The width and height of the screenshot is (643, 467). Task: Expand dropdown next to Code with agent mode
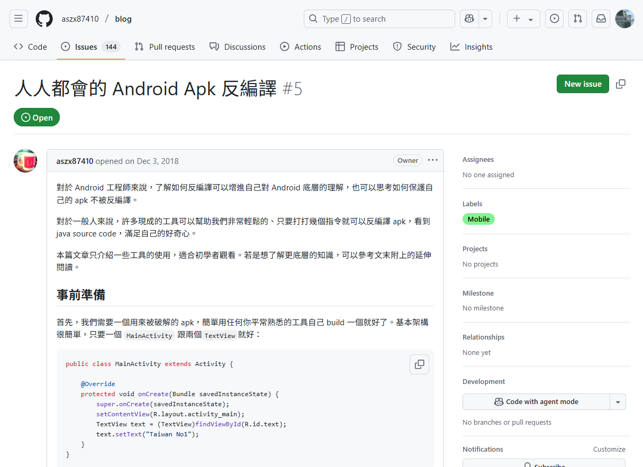coord(618,402)
